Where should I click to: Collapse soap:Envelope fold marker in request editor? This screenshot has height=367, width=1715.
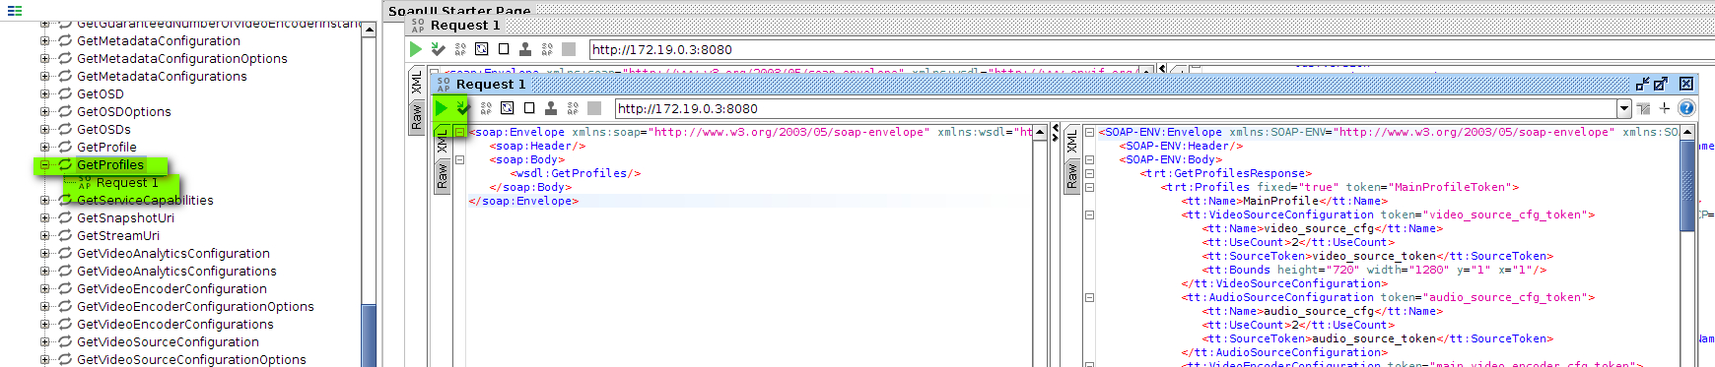(459, 132)
